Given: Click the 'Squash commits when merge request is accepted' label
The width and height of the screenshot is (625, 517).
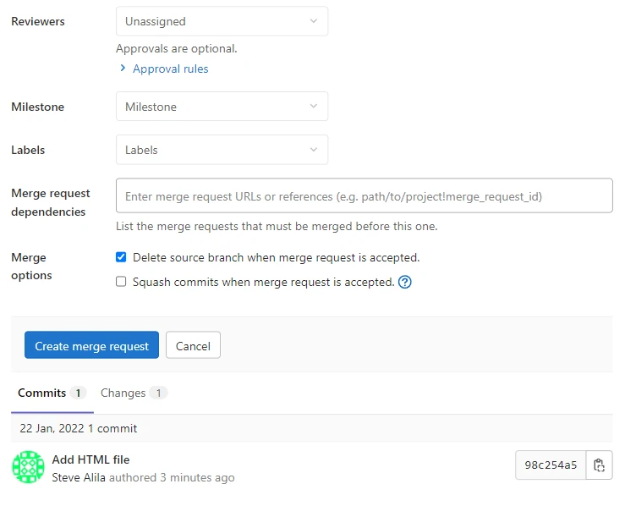Looking at the screenshot, I should (263, 282).
